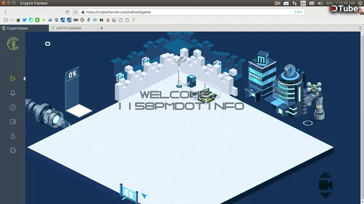Click the share export sidebar icon
This screenshot has height=204, width=364.
13,136
